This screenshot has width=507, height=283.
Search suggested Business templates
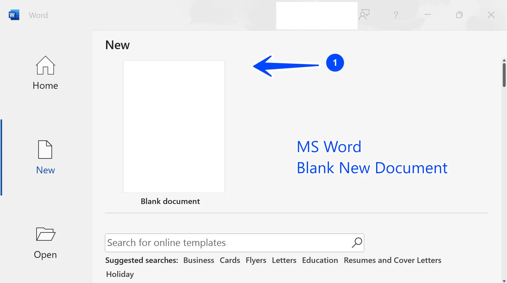point(199,260)
